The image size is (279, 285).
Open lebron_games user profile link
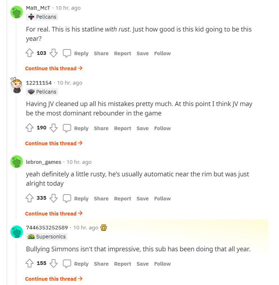(x=44, y=162)
